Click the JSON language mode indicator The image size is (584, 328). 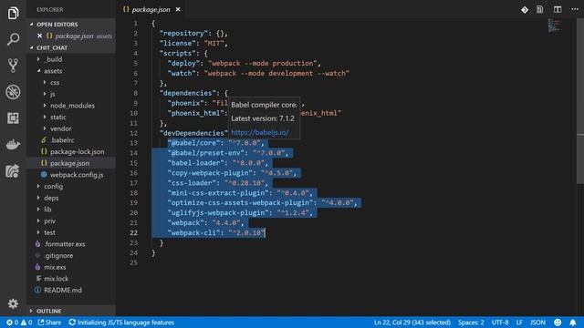point(537,323)
